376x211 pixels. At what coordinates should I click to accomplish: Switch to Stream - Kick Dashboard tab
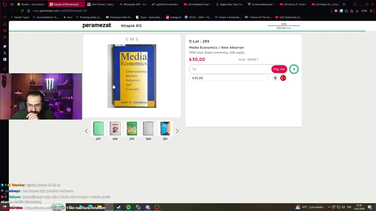(31, 4)
